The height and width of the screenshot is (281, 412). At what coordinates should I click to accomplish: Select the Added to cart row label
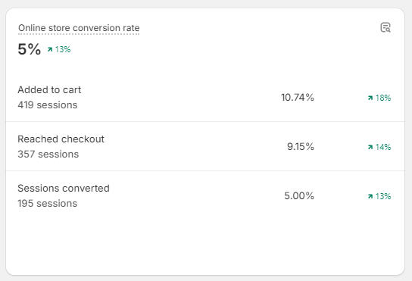(49, 90)
